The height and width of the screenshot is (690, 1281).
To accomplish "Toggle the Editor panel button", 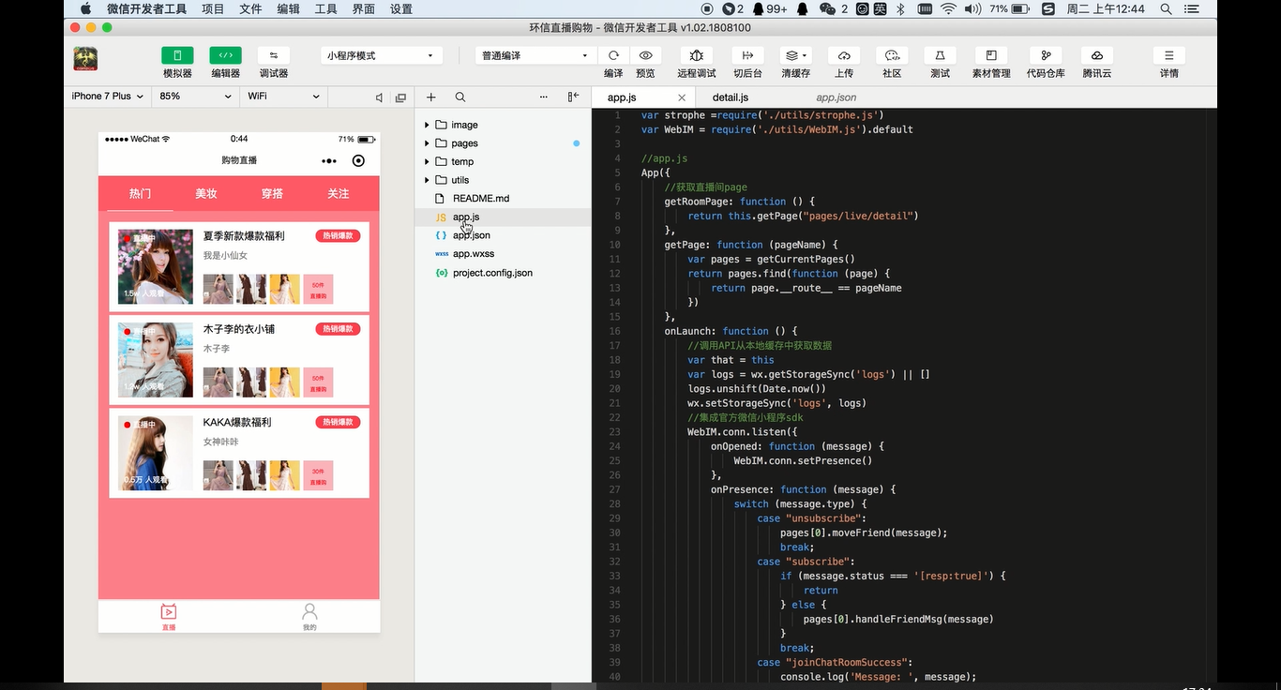I will (225, 56).
